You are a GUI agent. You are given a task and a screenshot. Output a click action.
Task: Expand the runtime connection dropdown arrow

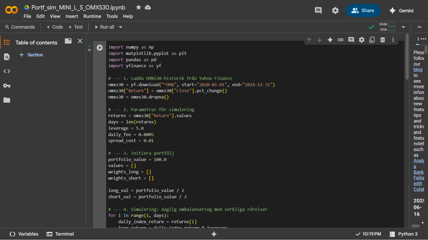[x=403, y=27]
